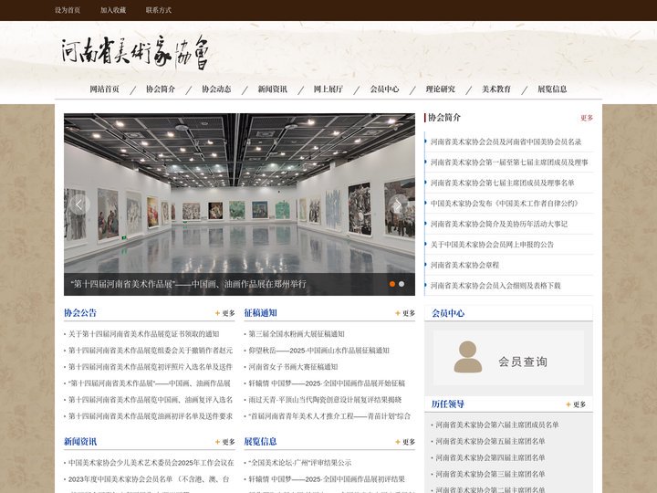This screenshot has width=657, height=493.
Task: Open the 会员查询 member lookup banner
Action: point(508,358)
